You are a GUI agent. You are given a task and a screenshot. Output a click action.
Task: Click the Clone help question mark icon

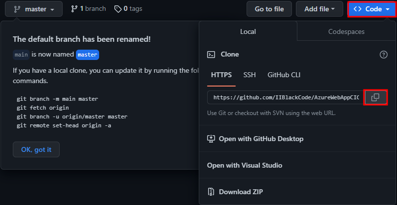(384, 55)
